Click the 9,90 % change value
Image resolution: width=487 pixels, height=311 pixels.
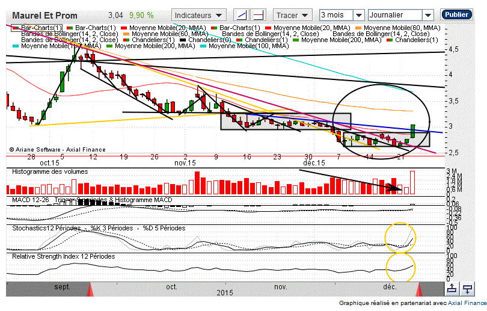141,15
